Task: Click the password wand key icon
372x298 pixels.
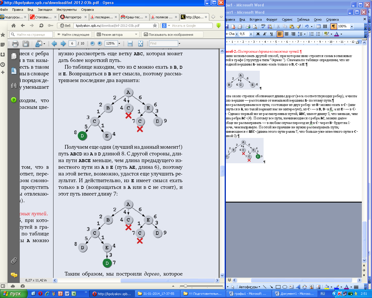Action: 50,26
